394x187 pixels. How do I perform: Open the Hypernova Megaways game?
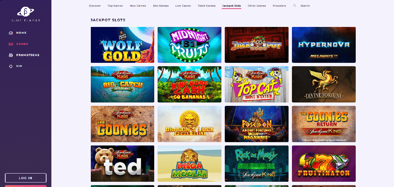tap(323, 45)
